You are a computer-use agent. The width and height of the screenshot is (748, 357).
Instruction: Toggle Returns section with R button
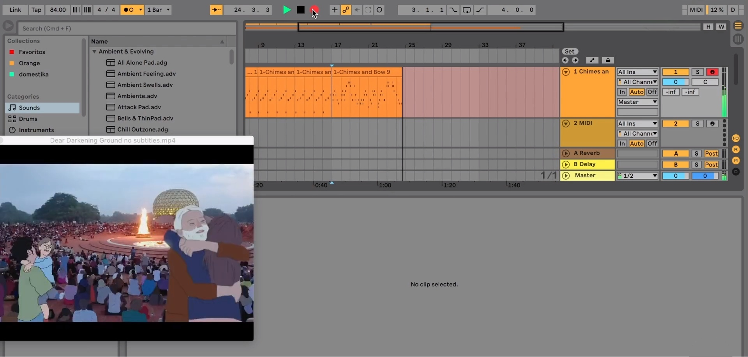coord(736,149)
